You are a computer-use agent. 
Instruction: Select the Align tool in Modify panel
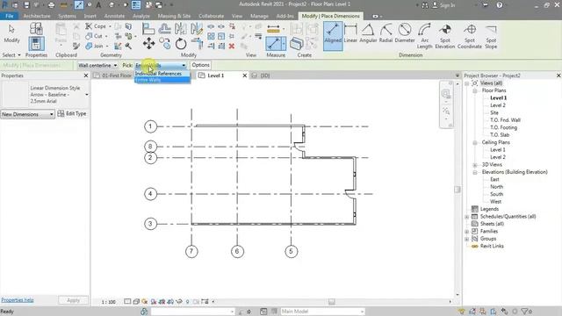(x=148, y=29)
